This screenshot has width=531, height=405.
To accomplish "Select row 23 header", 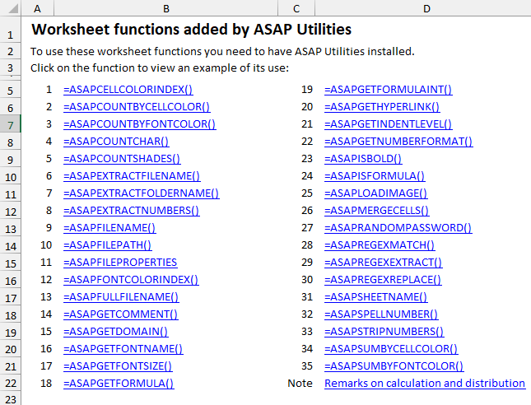I will [10, 398].
